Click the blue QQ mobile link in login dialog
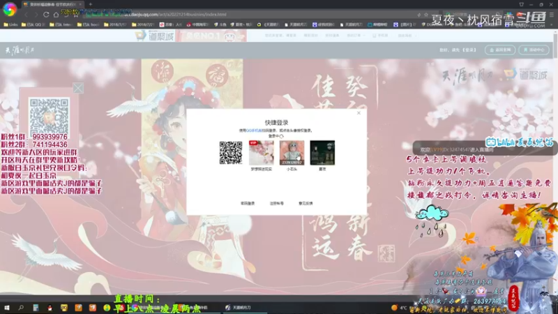This screenshot has width=558, height=314. point(254,130)
